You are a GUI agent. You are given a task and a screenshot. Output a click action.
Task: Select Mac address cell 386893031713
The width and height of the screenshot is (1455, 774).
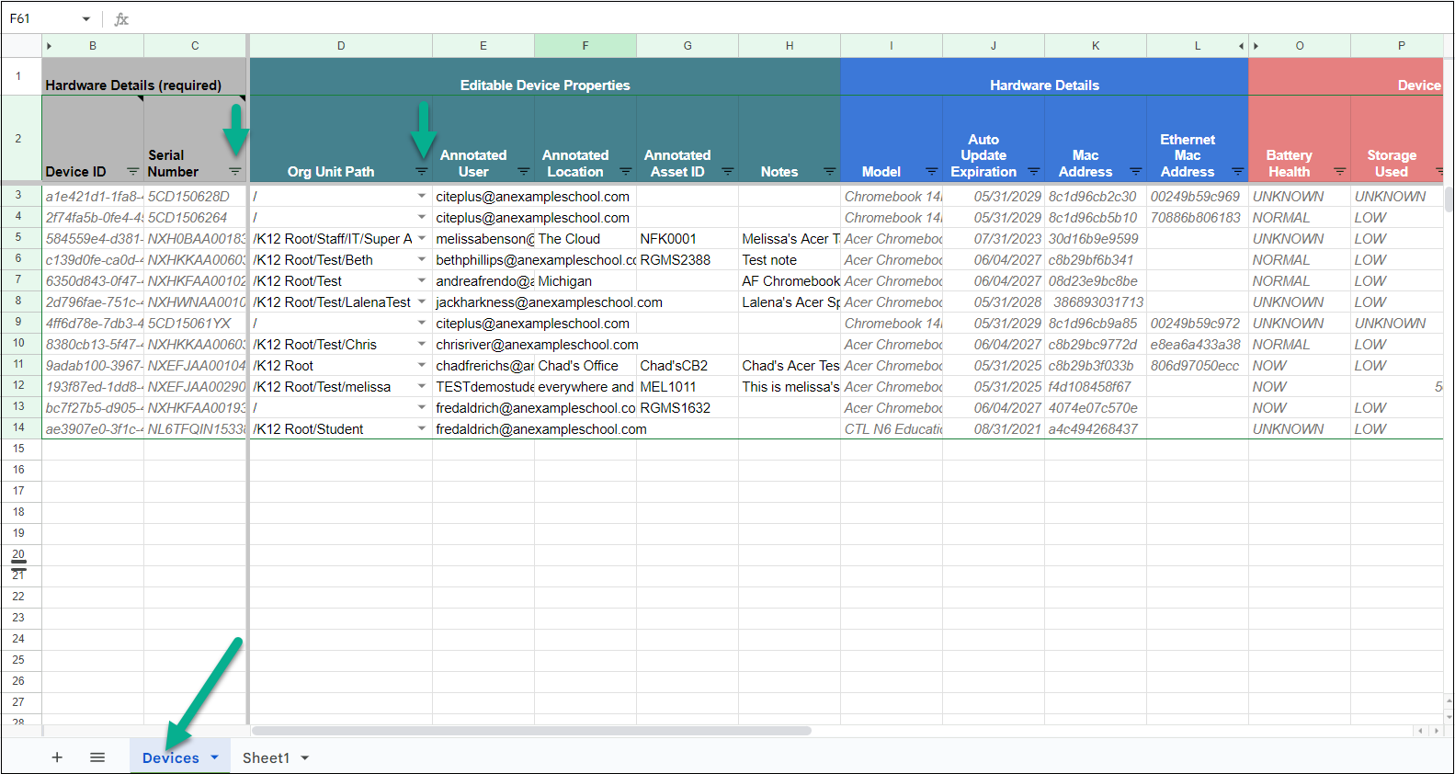pyautogui.click(x=1096, y=302)
